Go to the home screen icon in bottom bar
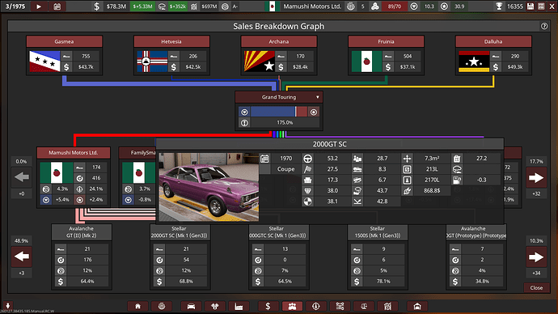 [137, 306]
